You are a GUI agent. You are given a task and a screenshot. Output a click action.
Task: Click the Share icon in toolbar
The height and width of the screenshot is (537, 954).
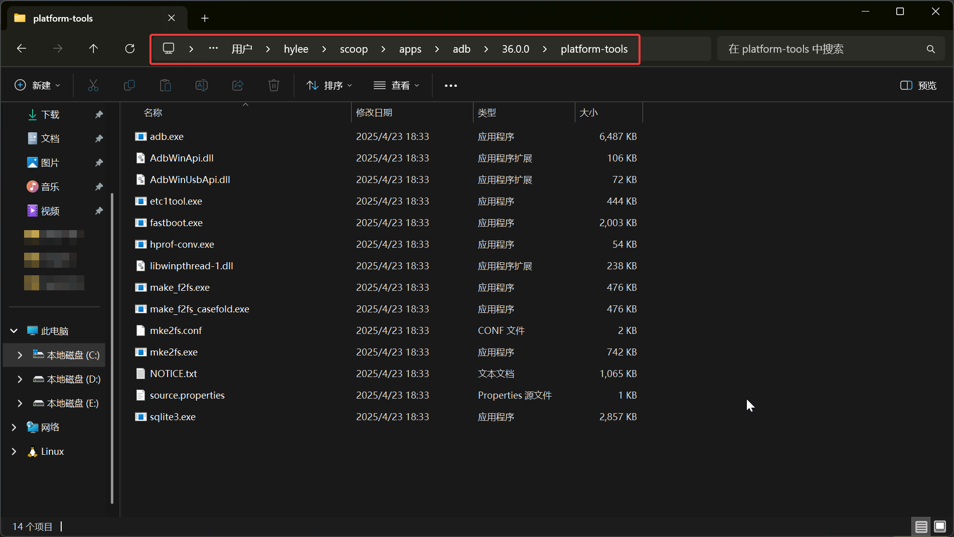coord(238,85)
